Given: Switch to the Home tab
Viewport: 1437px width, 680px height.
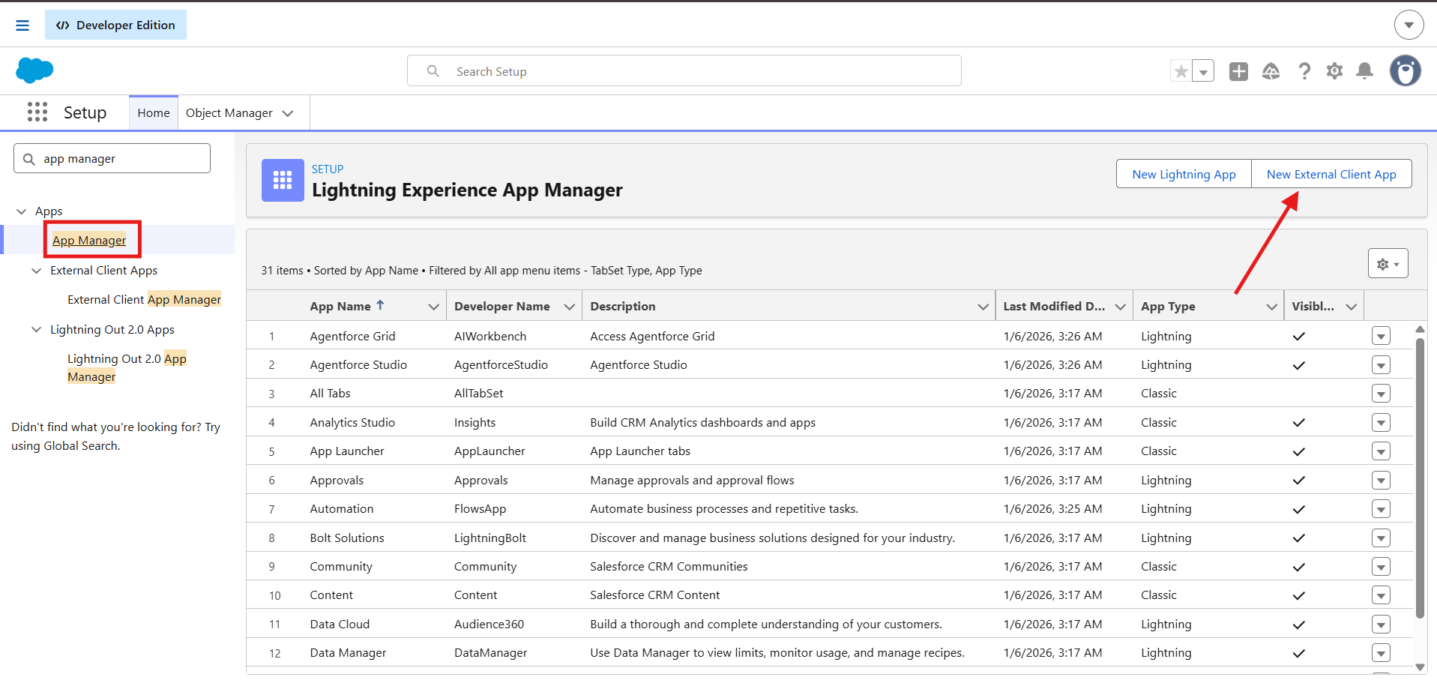Looking at the screenshot, I should click(154, 112).
